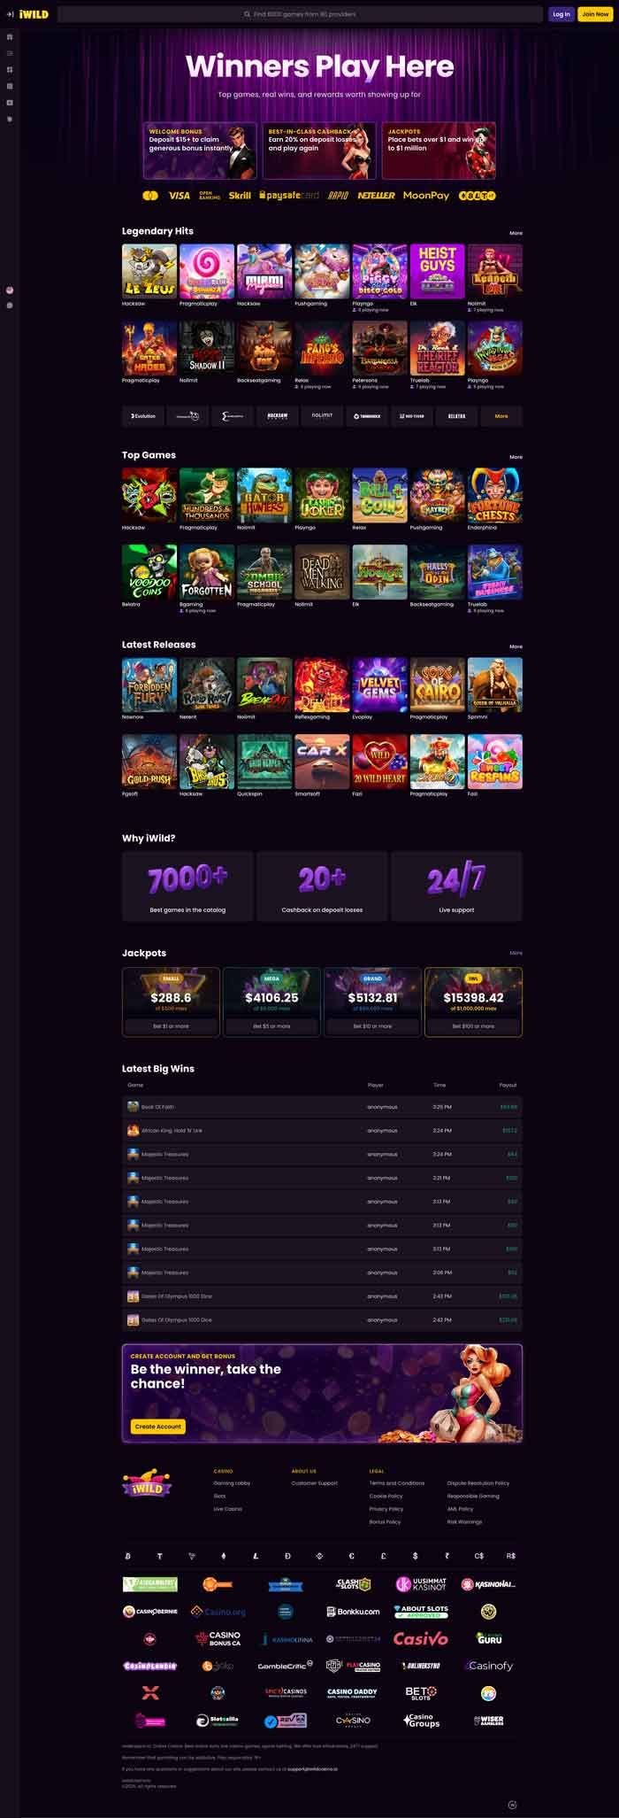Select the language flag icon in sidebar
The width and height of the screenshot is (619, 1818).
pyautogui.click(x=10, y=290)
